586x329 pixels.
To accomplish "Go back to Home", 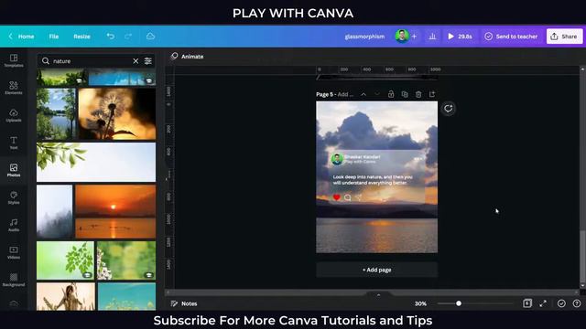I will coord(21,37).
